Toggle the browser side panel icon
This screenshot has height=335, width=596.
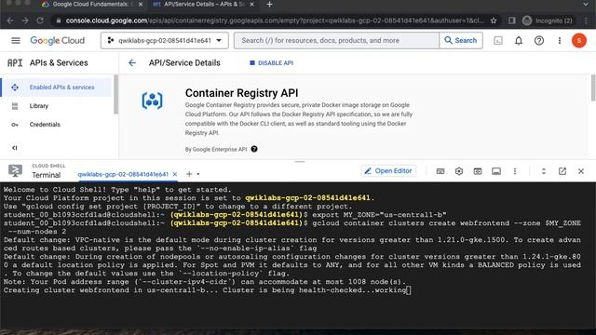[511, 20]
